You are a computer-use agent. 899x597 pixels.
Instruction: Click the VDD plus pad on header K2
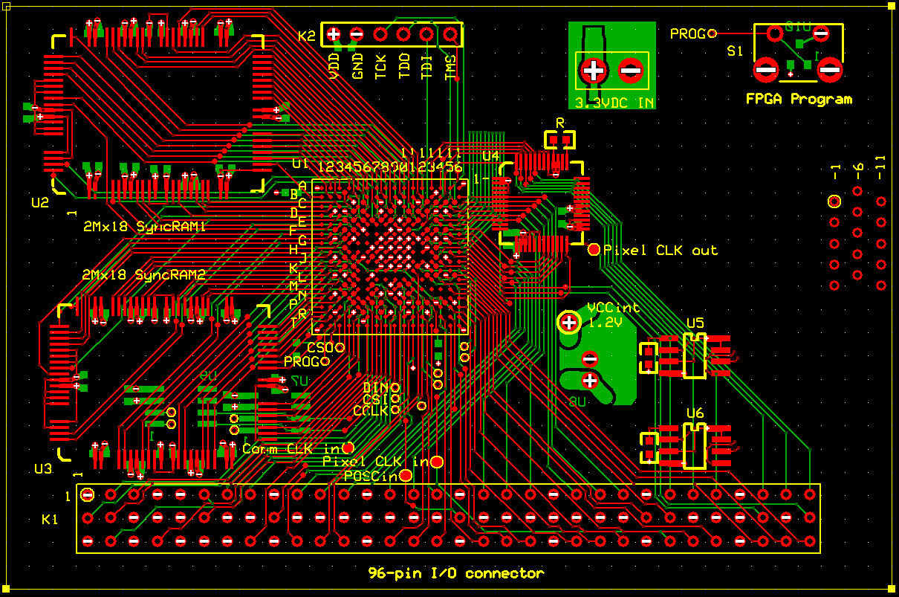tap(334, 34)
